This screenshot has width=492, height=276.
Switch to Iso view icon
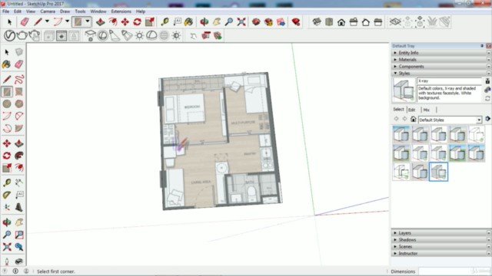coord(317,22)
